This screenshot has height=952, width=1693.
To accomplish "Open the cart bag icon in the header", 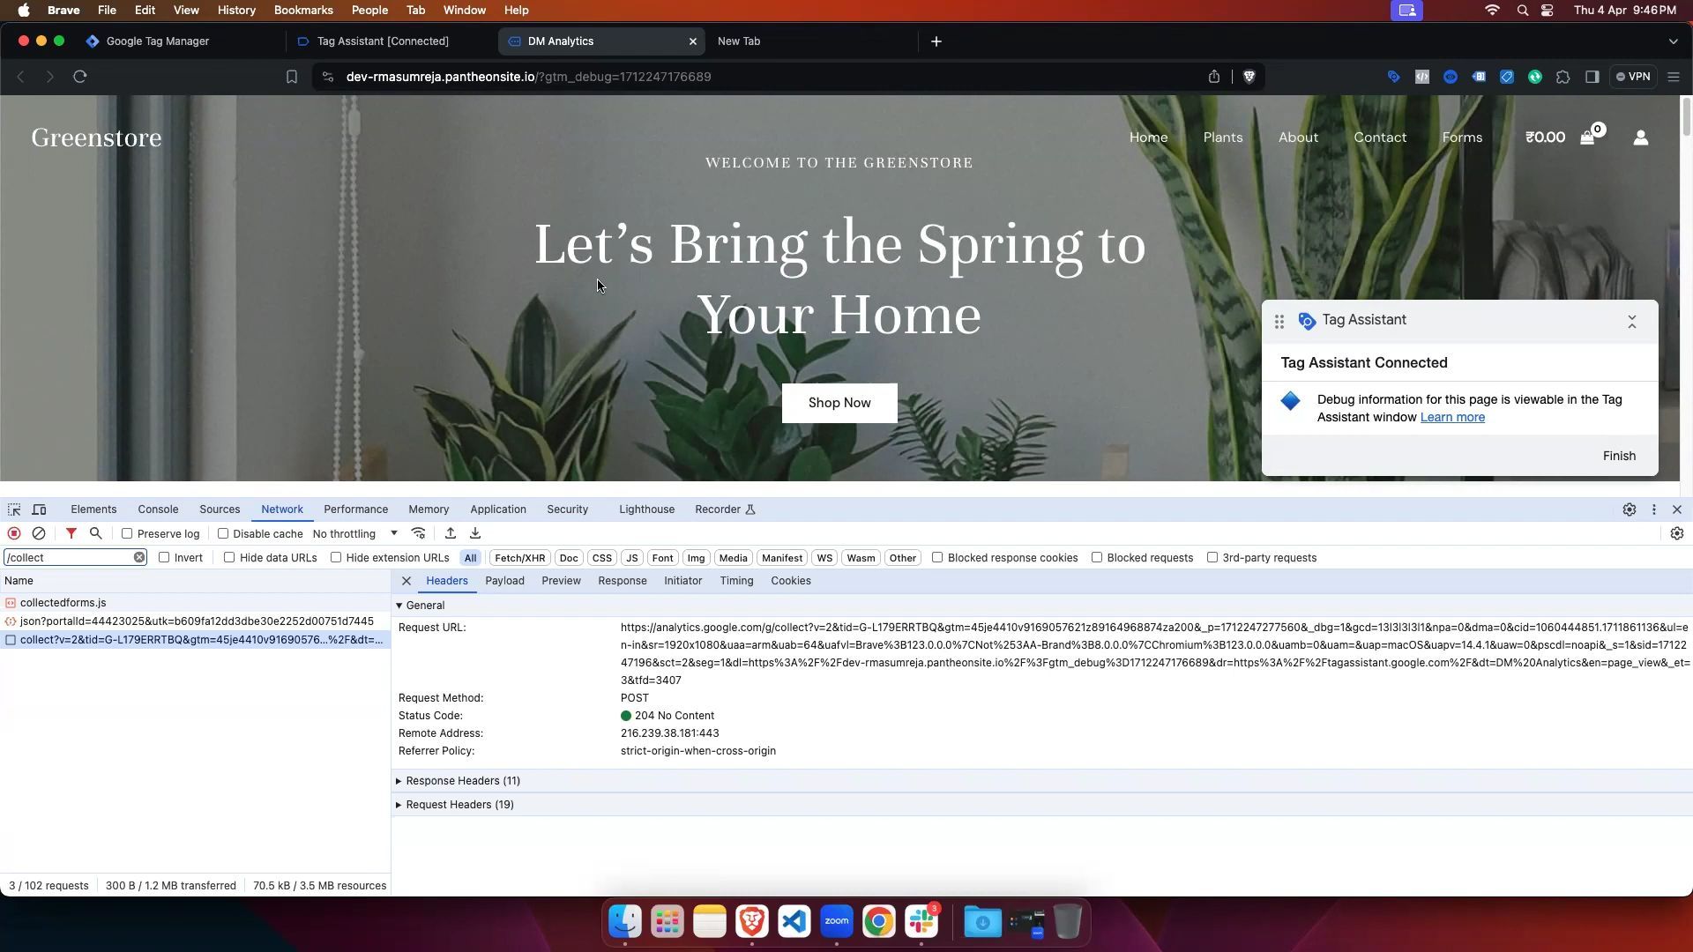I will 1587,138.
